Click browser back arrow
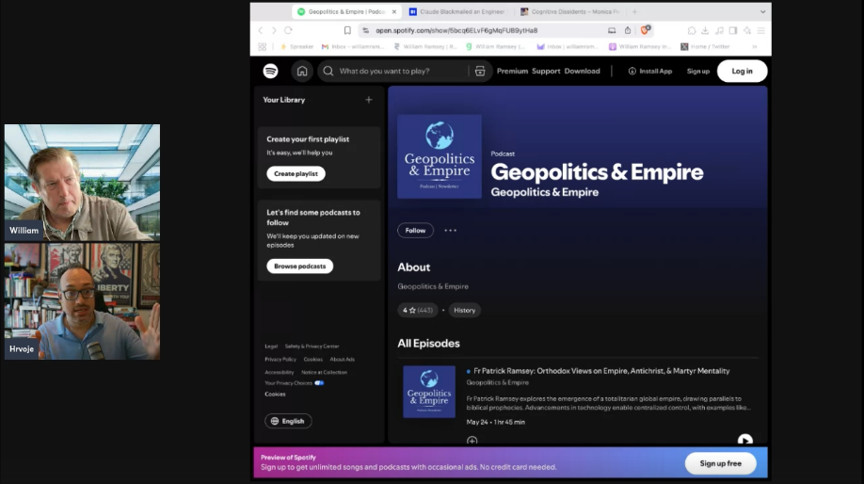 tap(261, 30)
